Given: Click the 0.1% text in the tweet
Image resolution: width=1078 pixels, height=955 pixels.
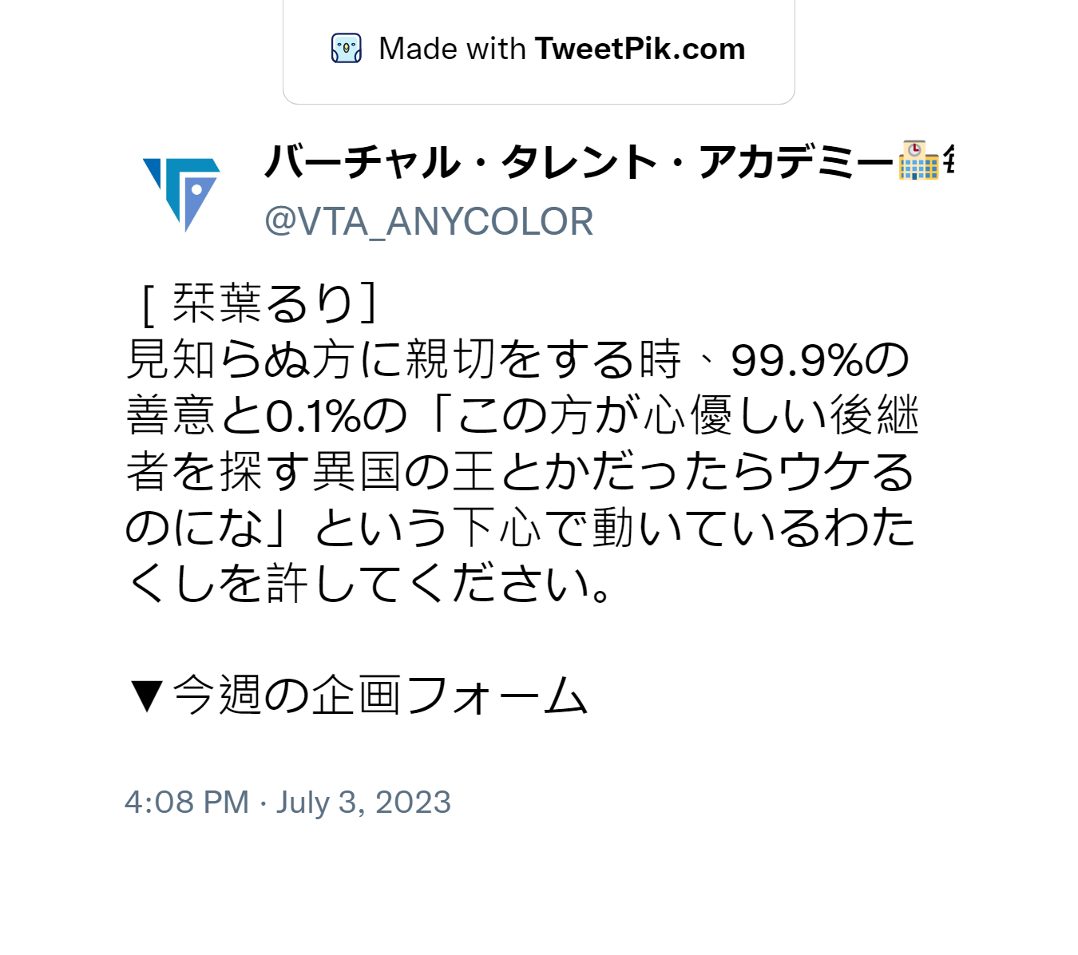Looking at the screenshot, I should click(315, 416).
